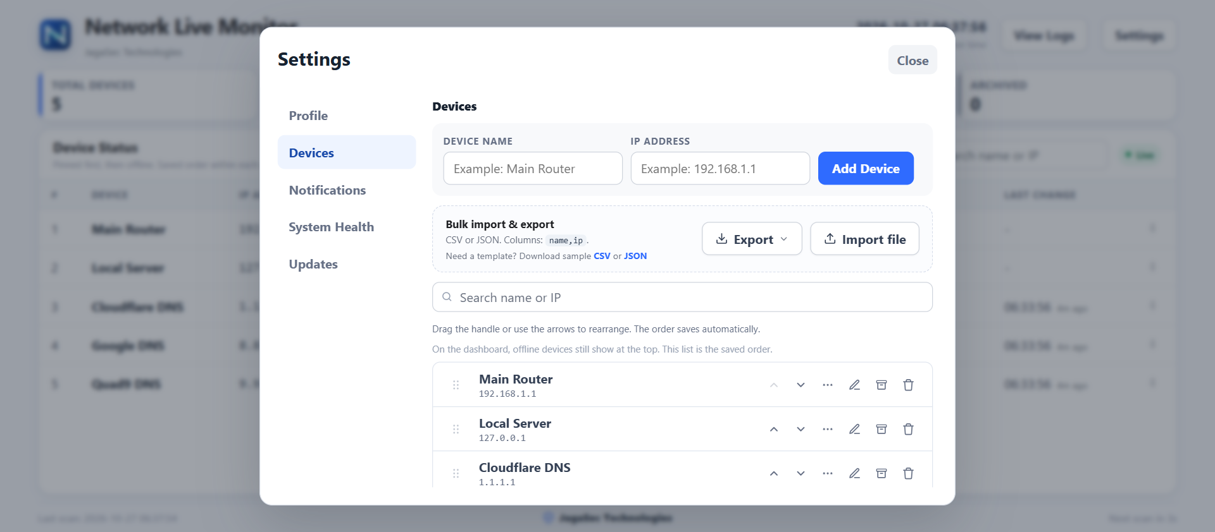Screen dimensions: 1215x532
Task: Switch to the Notifications tab
Action: pyautogui.click(x=347, y=190)
